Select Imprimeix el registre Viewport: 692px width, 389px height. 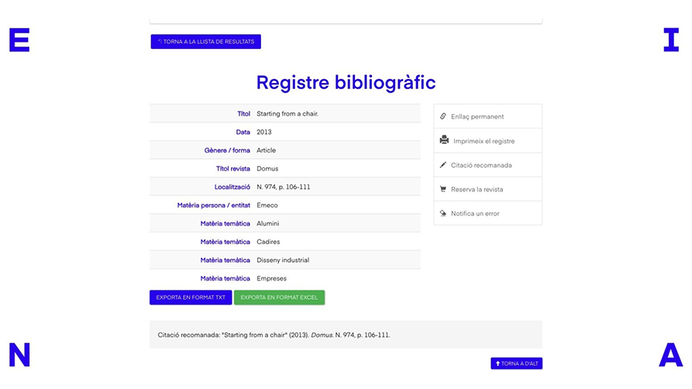coord(484,141)
